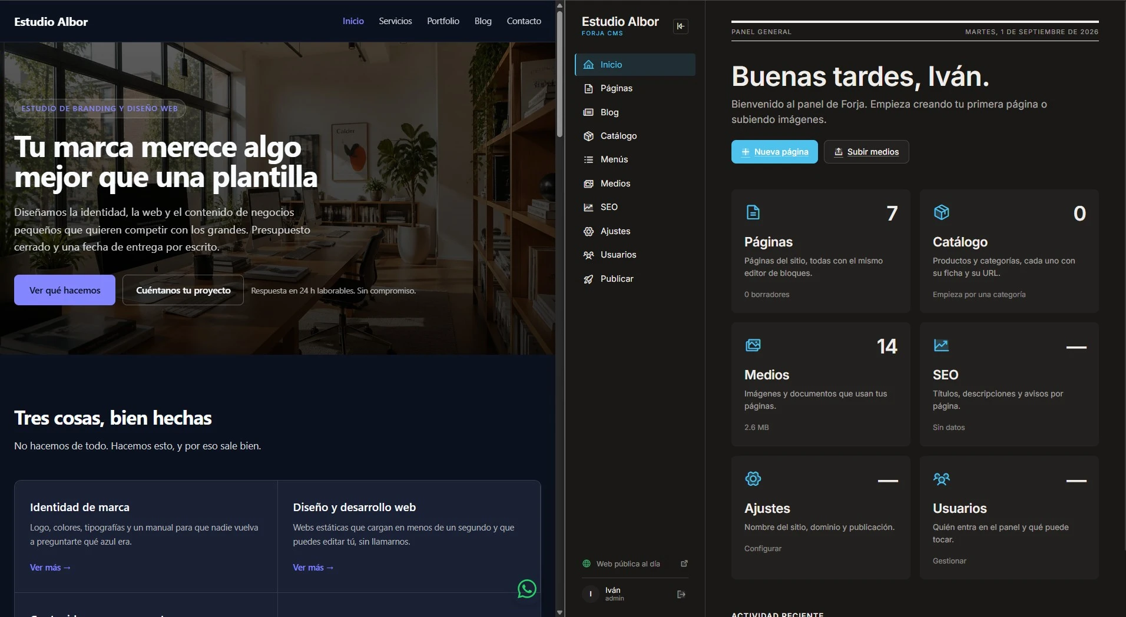Click Iván's avatar circle
Screen dimensions: 1126x617
(591, 594)
